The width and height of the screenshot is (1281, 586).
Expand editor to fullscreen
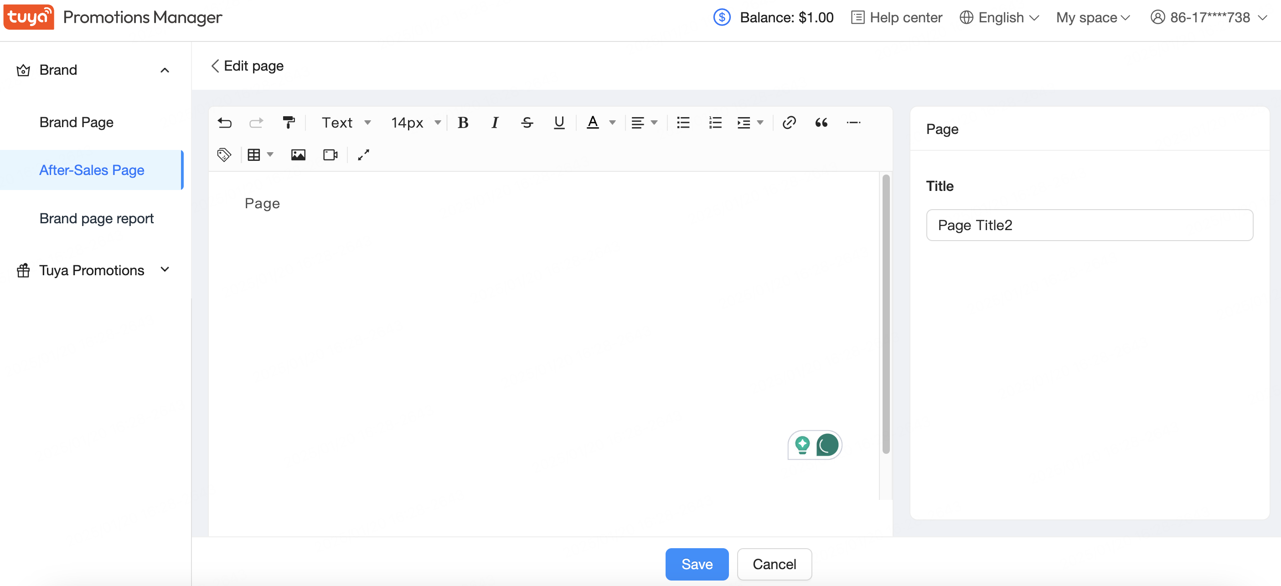pos(363,155)
